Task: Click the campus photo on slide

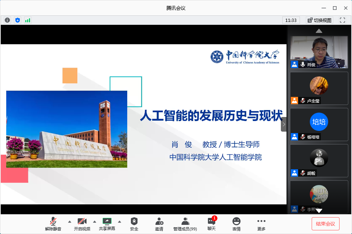Action: point(67,129)
